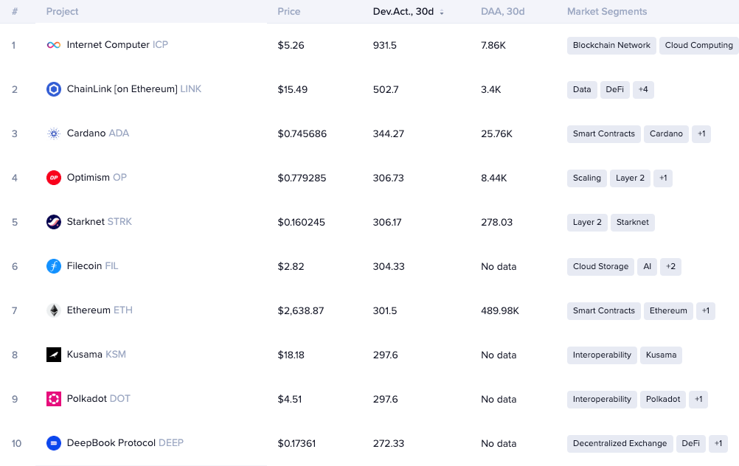Open the DeepBook Protocol DEEP project

pos(125,443)
